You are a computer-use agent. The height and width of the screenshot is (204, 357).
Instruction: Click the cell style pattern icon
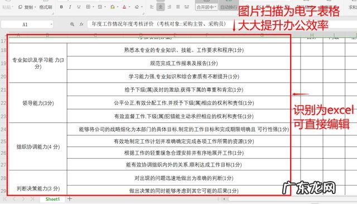coord(100,7)
